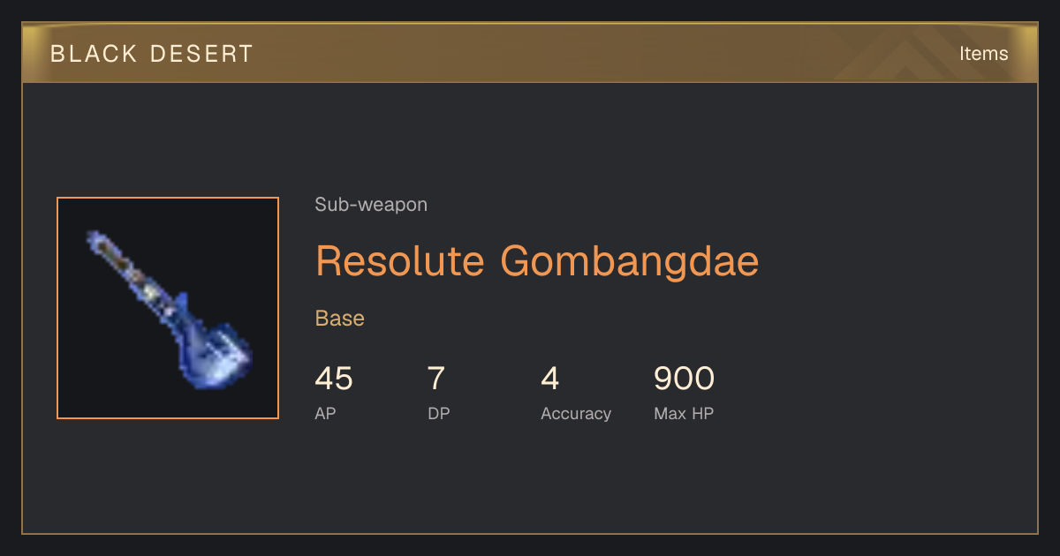This screenshot has height=556, width=1060.
Task: Click the AP value 45
Action: pos(334,379)
